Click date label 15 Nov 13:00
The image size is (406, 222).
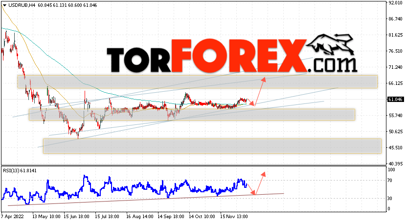coord(234,216)
